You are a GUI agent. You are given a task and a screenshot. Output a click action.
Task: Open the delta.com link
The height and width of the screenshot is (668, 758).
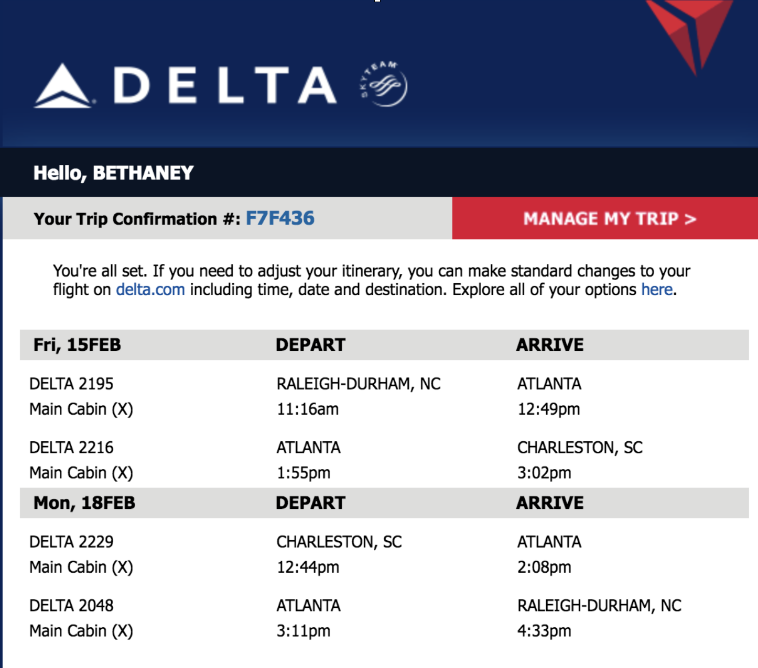point(150,290)
